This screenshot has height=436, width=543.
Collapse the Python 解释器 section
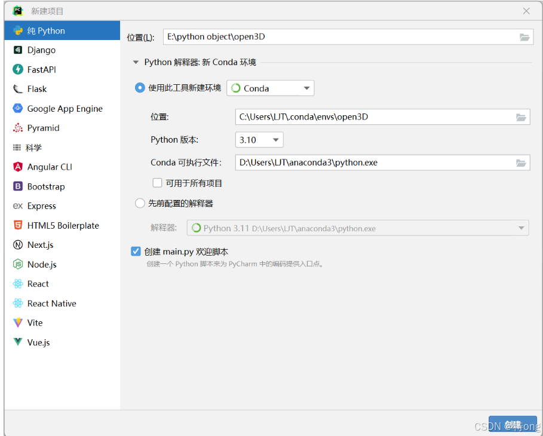tap(136, 62)
